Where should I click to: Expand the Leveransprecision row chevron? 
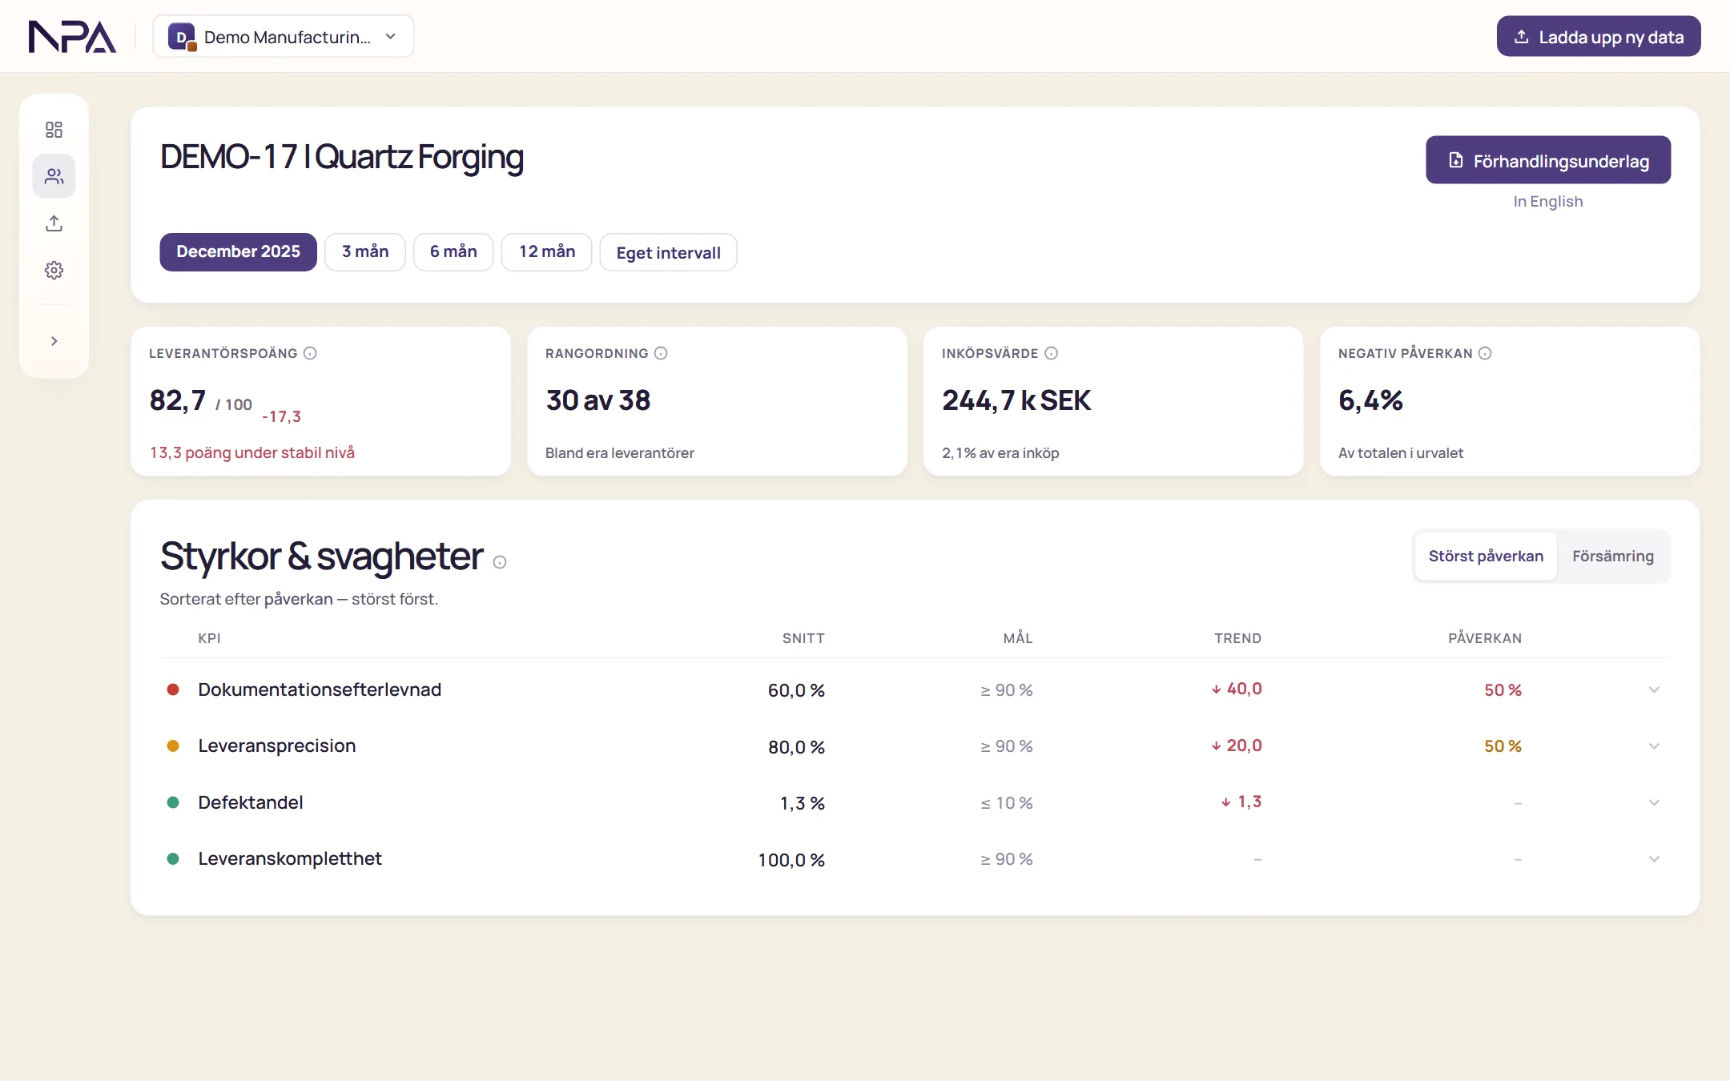click(1654, 746)
